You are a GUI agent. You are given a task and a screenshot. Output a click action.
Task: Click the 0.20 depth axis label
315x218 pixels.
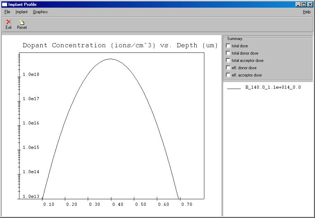pyautogui.click(x=71, y=204)
